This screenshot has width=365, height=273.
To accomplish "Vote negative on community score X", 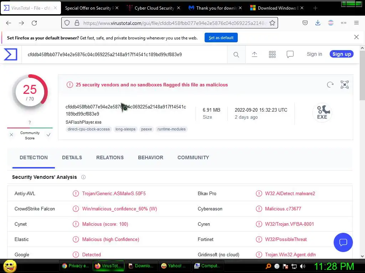I will (11, 135).
